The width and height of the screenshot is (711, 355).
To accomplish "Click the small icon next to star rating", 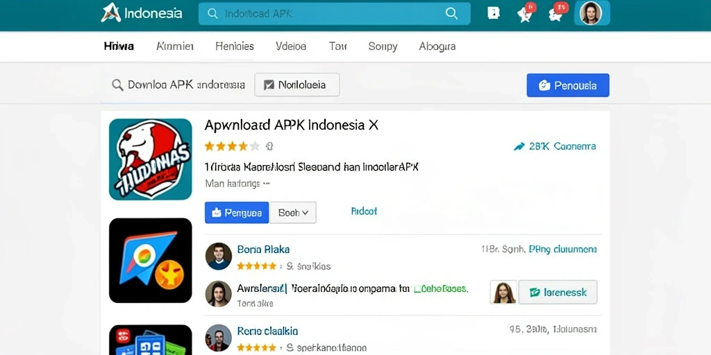I will pyautogui.click(x=269, y=146).
